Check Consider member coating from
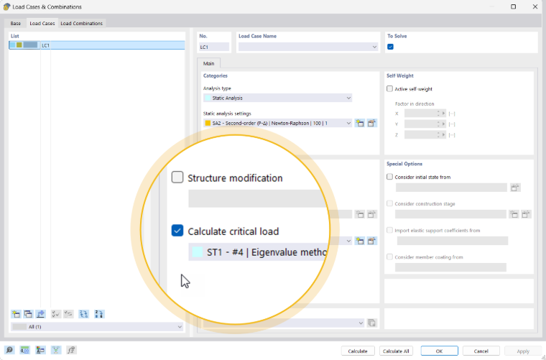 click(389, 257)
